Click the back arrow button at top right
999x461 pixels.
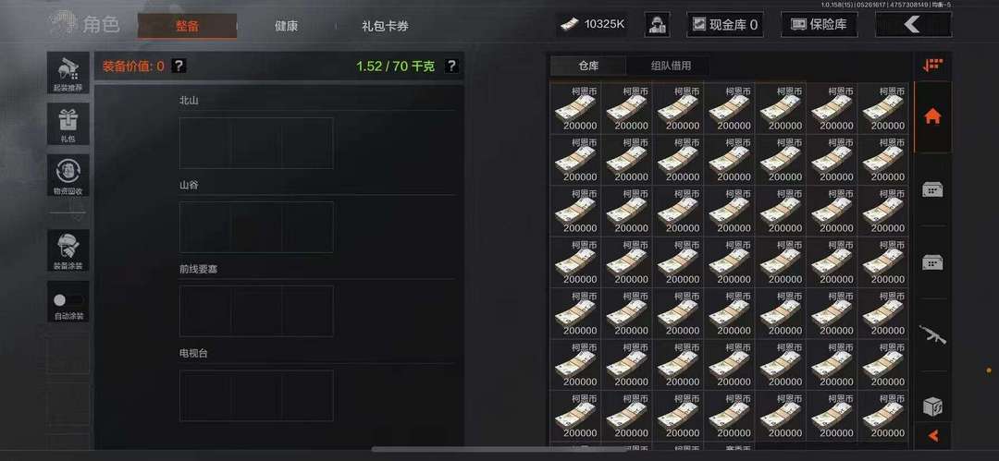click(x=913, y=25)
